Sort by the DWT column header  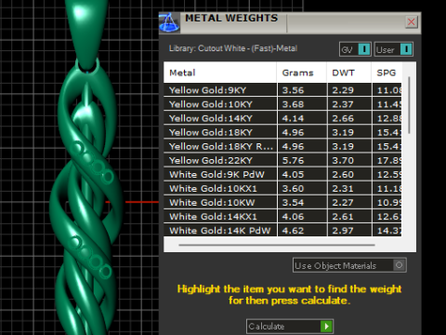349,73
